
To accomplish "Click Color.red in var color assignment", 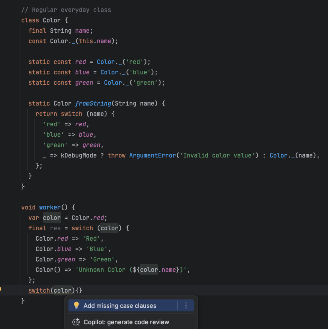I will pos(88,218).
